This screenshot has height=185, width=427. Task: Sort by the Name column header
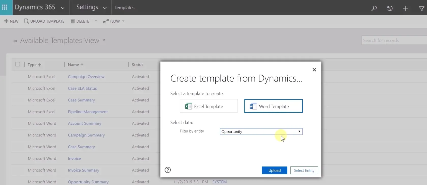pos(76,65)
